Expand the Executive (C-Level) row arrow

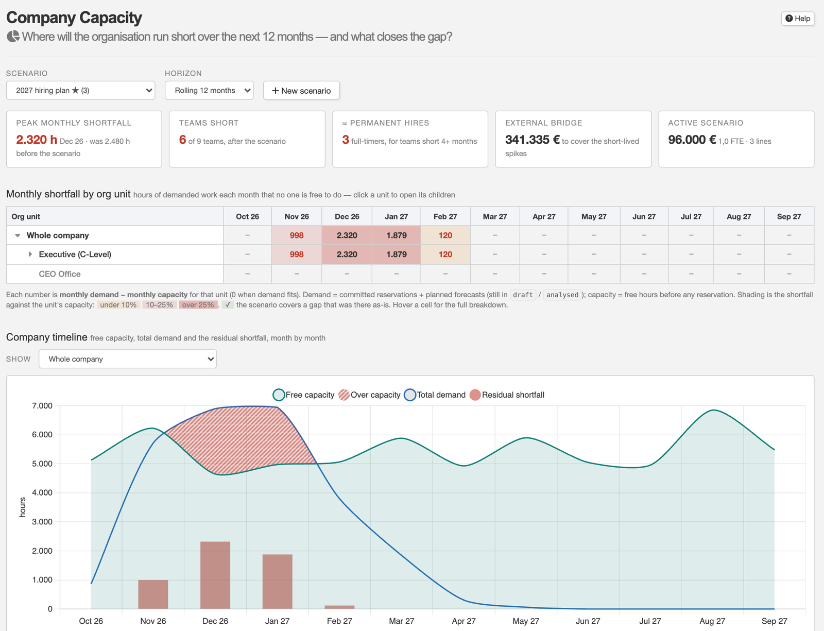30,254
